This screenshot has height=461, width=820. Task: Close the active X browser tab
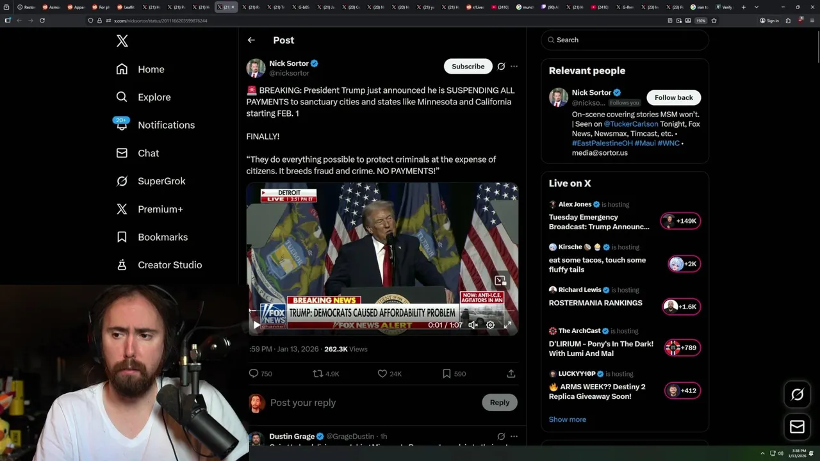point(233,7)
